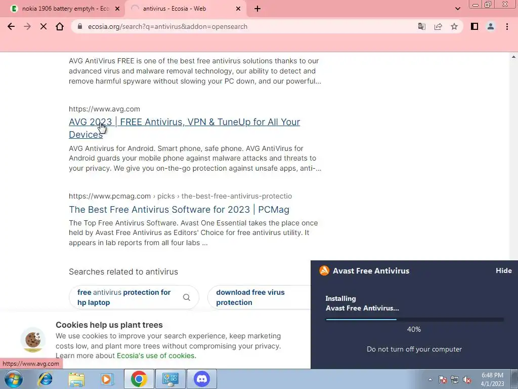Viewport: 518px width, 389px height.
Task: Close the antivirus Ecosia tab
Action: point(238,9)
